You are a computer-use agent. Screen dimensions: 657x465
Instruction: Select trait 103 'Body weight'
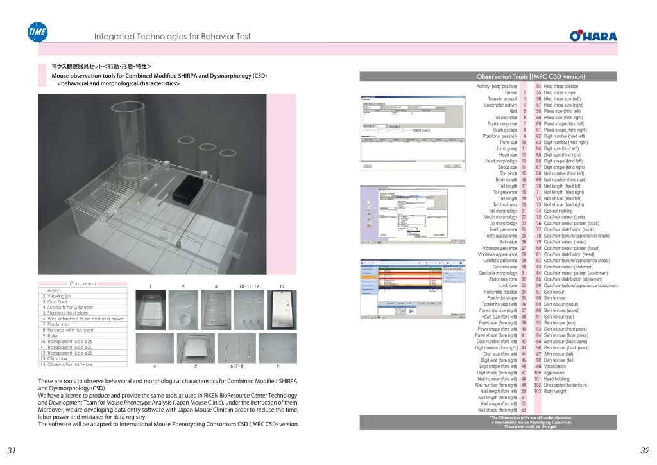(550, 391)
